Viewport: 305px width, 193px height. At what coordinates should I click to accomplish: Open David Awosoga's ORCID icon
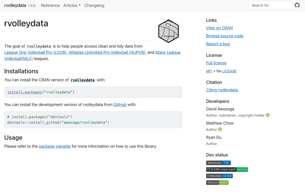point(268,115)
